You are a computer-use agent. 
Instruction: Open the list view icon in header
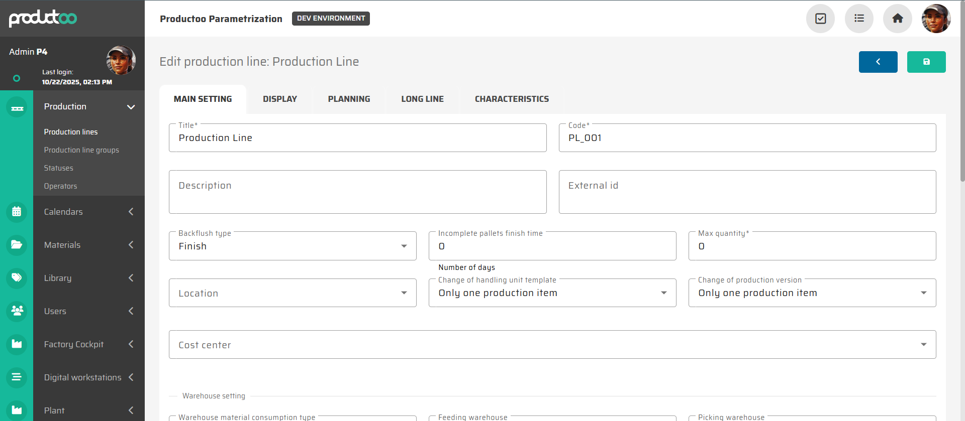pos(859,19)
